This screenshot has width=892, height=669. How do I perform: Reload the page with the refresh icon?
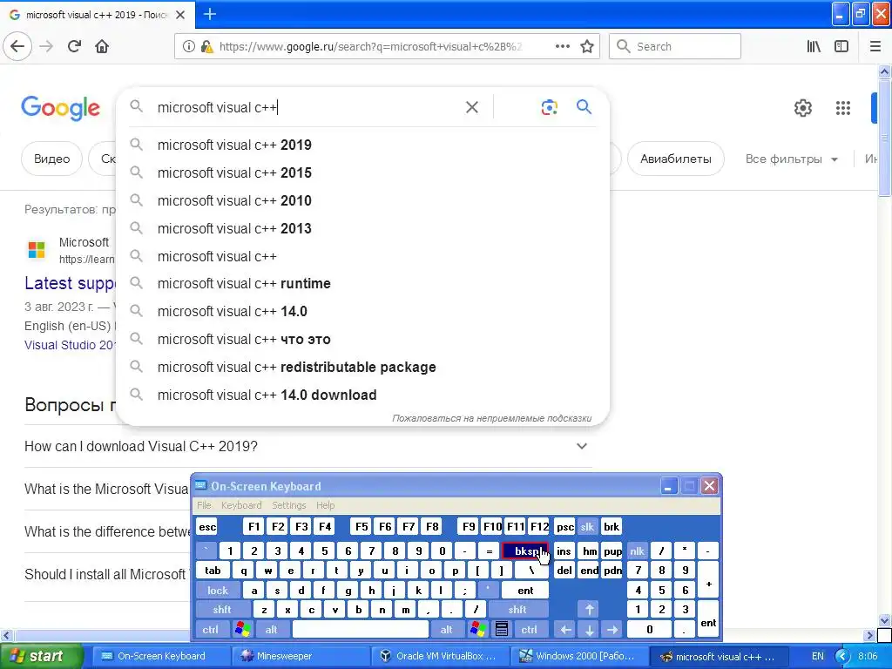click(74, 47)
